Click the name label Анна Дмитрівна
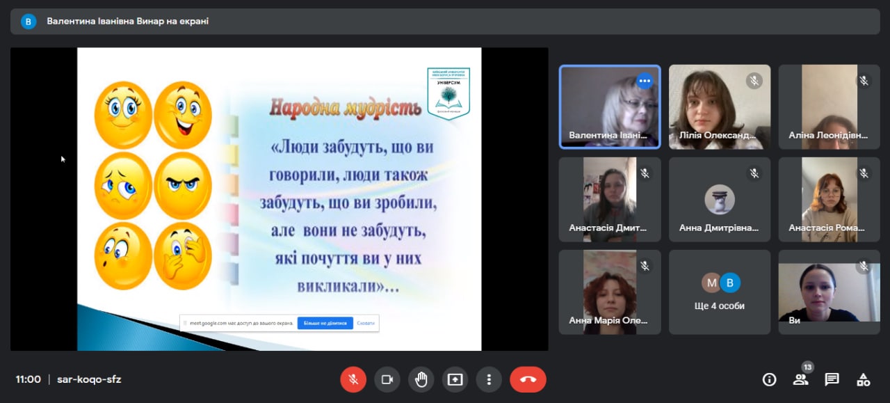The image size is (890, 403). (719, 228)
